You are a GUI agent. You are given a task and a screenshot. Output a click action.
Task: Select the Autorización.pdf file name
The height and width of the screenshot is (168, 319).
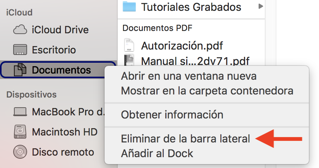click(x=182, y=46)
